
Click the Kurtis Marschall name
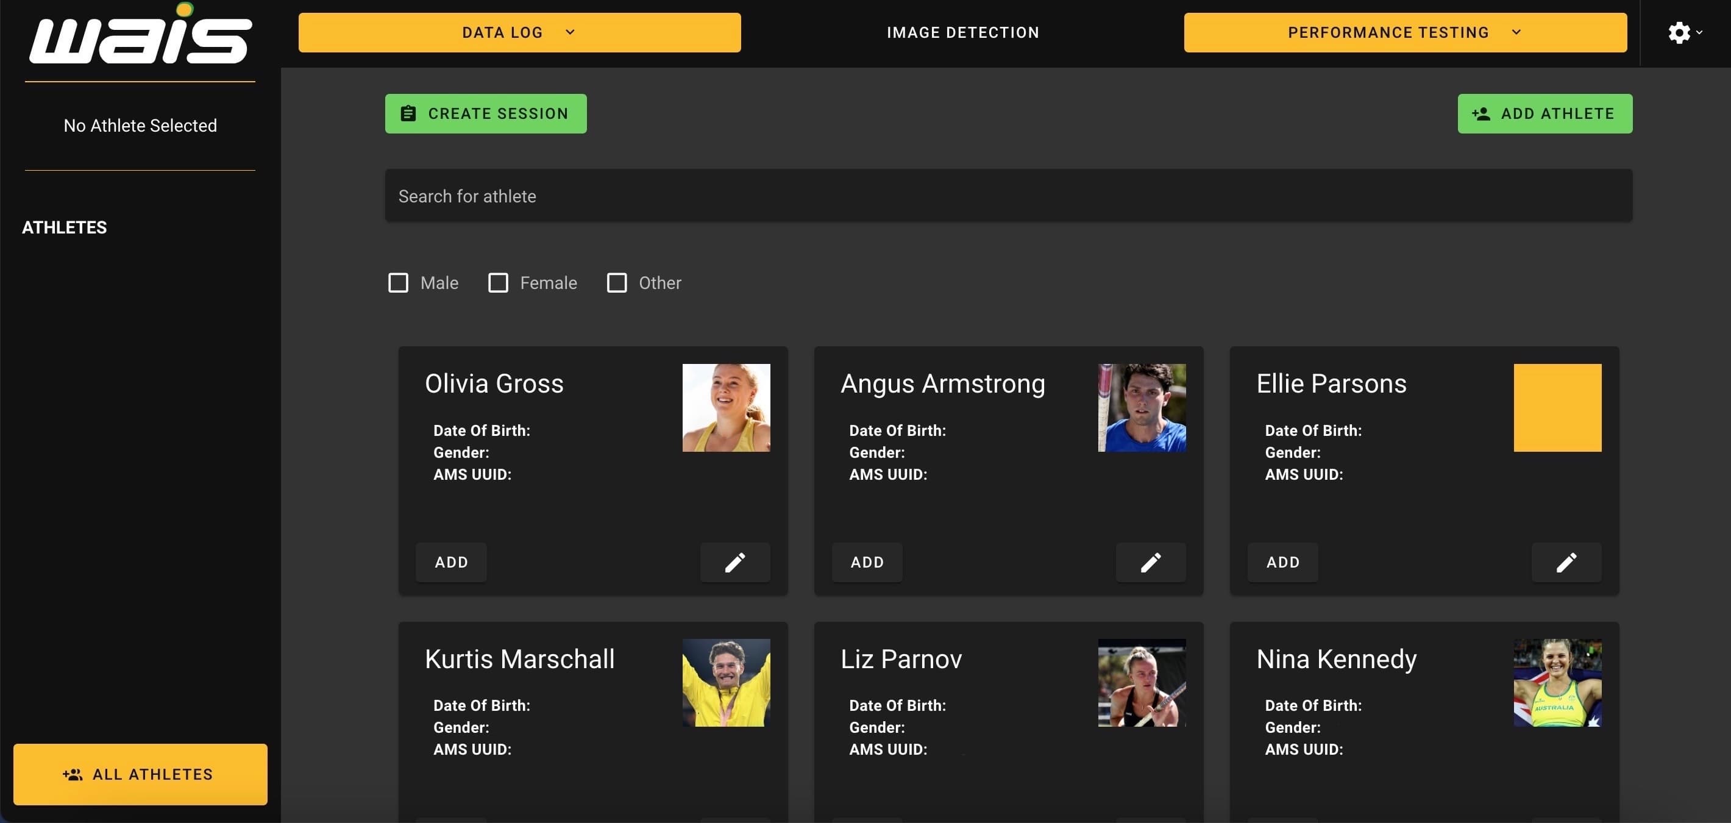(x=519, y=659)
